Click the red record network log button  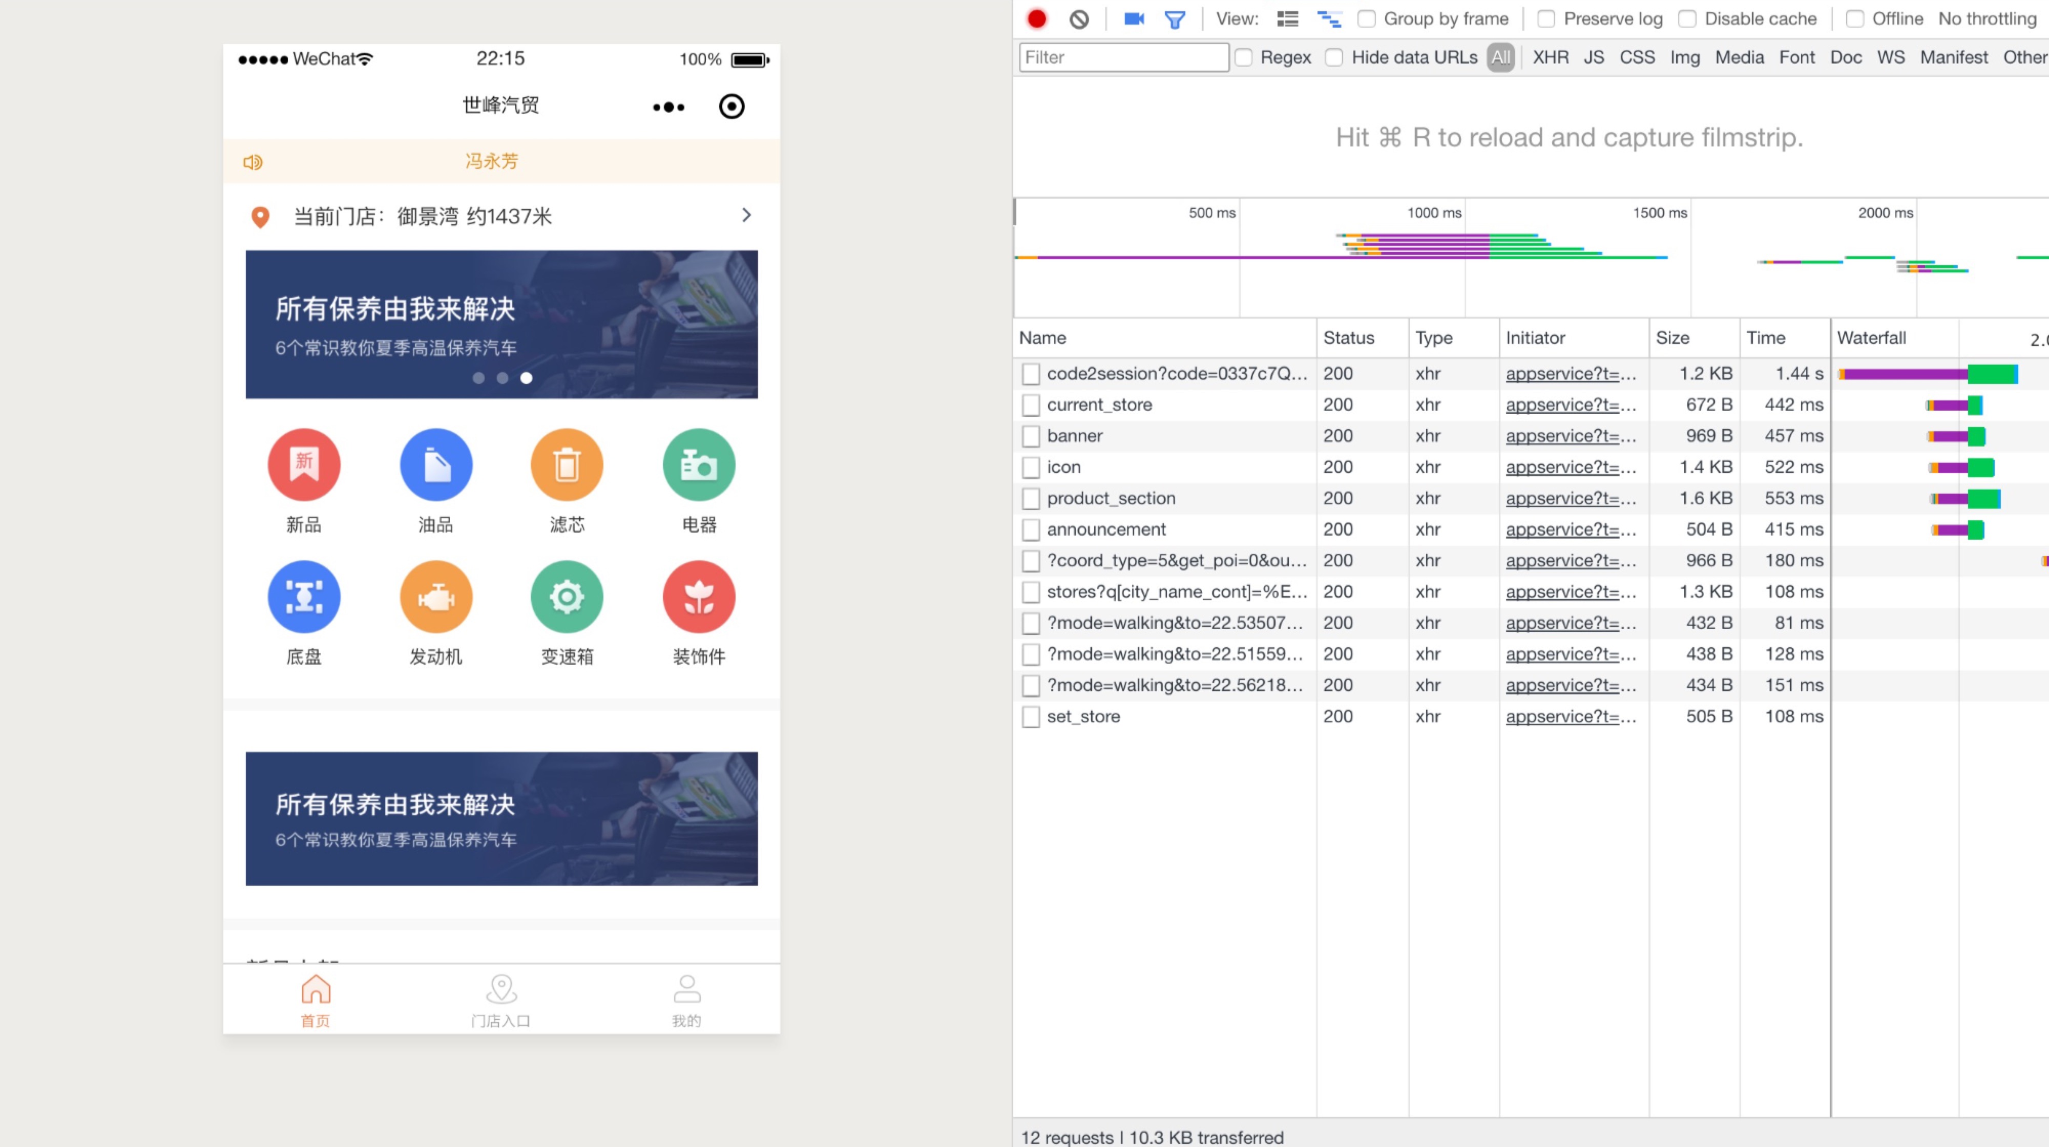pyautogui.click(x=1036, y=19)
